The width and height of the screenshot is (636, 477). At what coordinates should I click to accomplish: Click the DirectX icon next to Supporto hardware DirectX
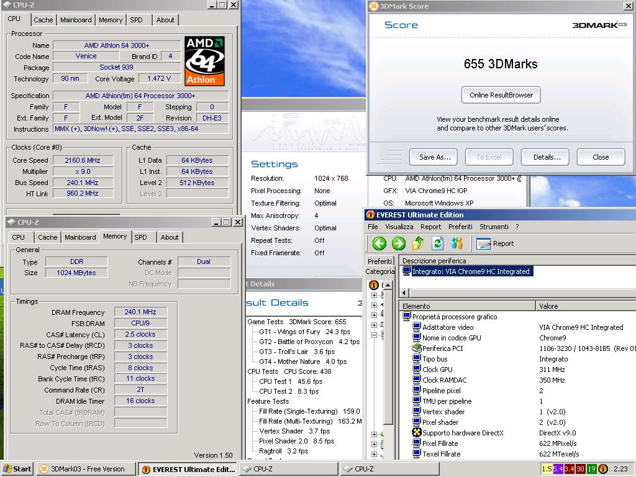tap(417, 432)
